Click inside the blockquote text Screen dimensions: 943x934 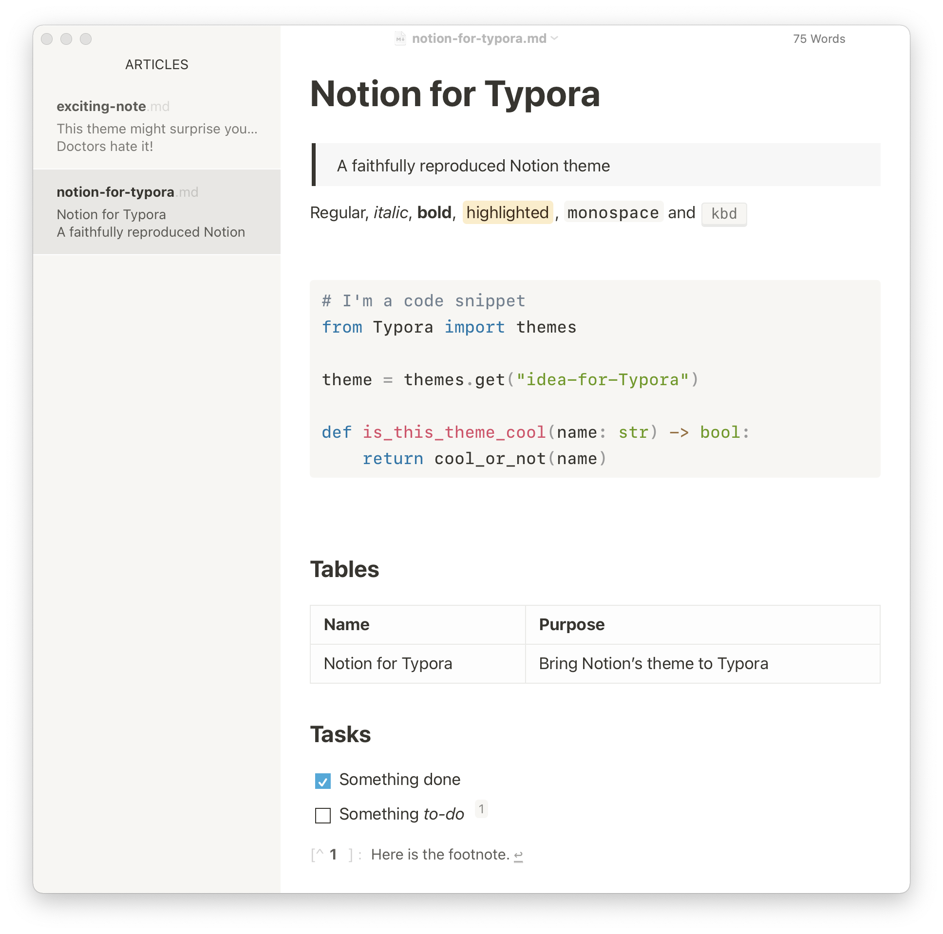point(473,166)
